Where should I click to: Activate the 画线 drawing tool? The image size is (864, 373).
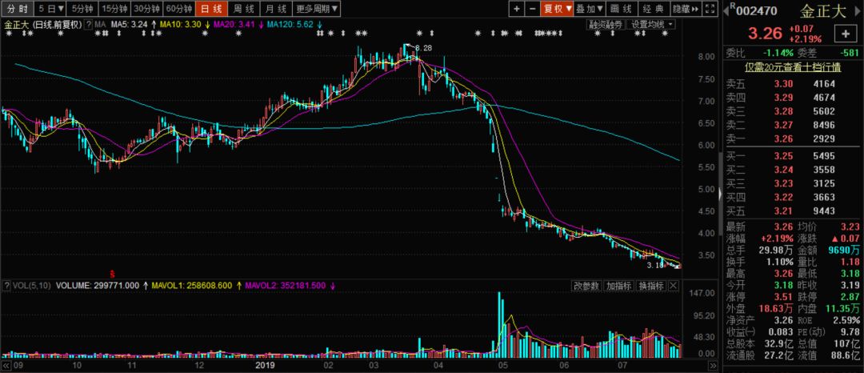pos(622,9)
